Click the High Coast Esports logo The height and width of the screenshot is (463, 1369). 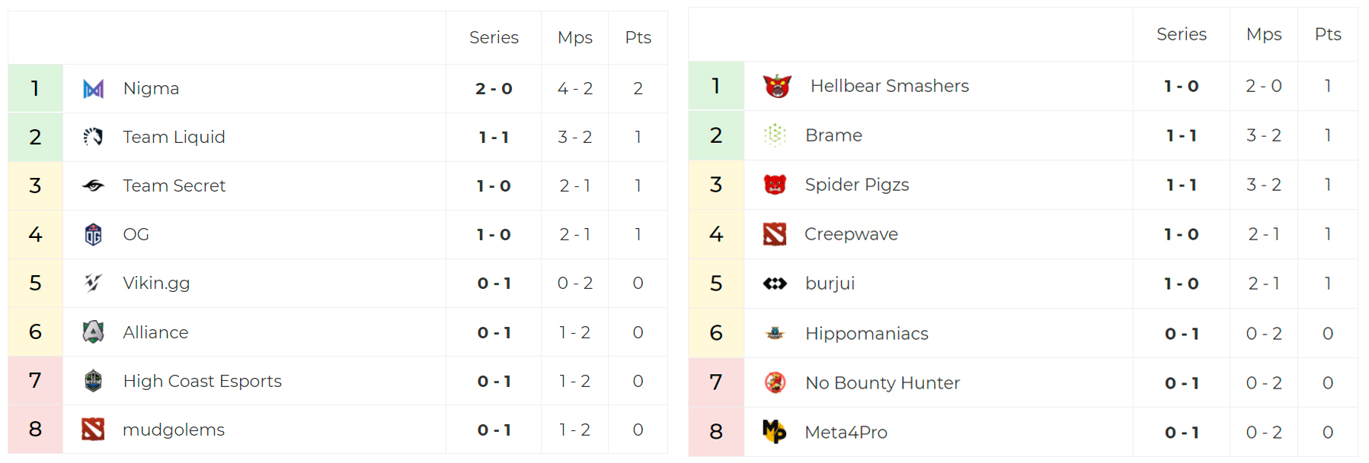tap(93, 380)
